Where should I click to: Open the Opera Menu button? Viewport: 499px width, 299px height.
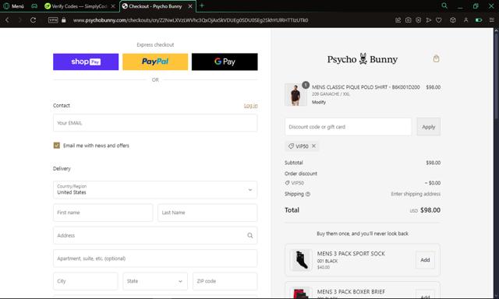pos(13,6)
